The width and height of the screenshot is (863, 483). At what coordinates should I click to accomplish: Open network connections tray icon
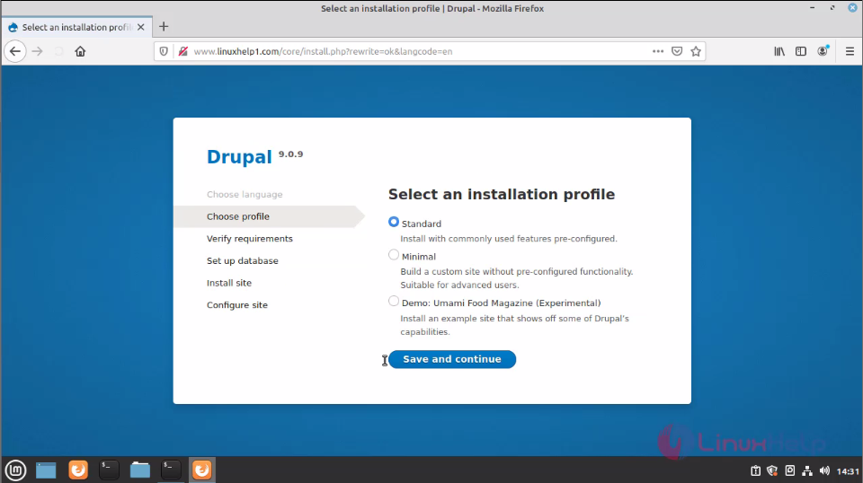click(807, 471)
